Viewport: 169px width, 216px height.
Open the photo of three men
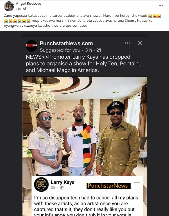(x=84, y=126)
